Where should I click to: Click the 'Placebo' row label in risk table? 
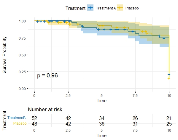(x=20, y=123)
